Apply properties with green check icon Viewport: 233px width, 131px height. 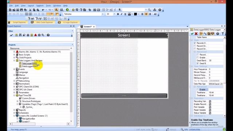point(192,34)
